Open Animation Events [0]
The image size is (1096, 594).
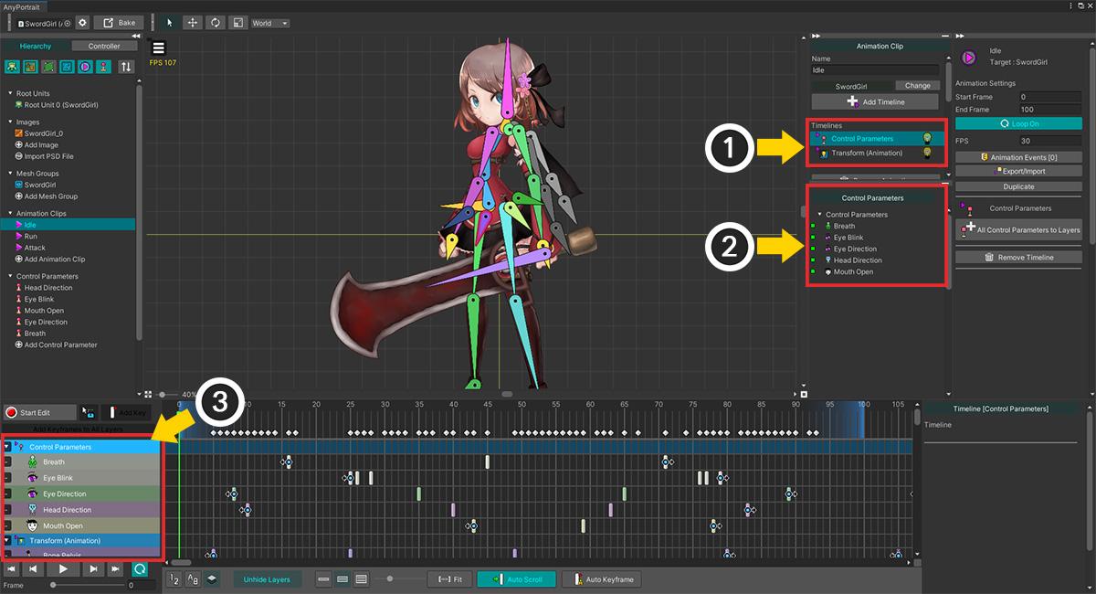point(1018,157)
